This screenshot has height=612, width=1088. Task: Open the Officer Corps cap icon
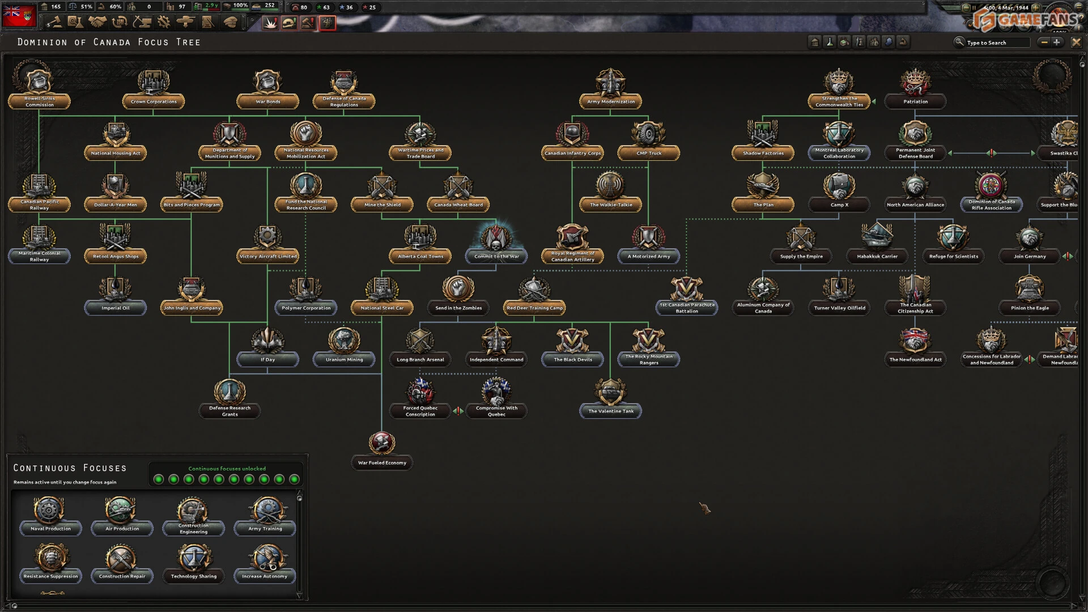(x=230, y=22)
